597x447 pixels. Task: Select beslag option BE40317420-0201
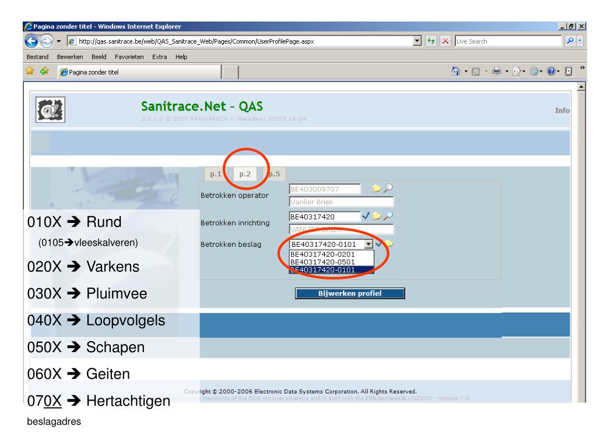click(332, 254)
